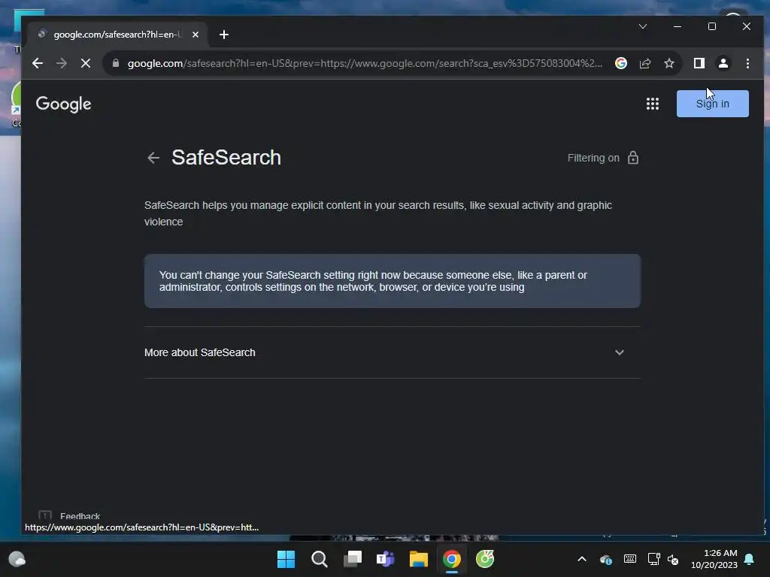Click the SafeSearch heading
Viewport: 770px width, 577px height.
point(226,158)
